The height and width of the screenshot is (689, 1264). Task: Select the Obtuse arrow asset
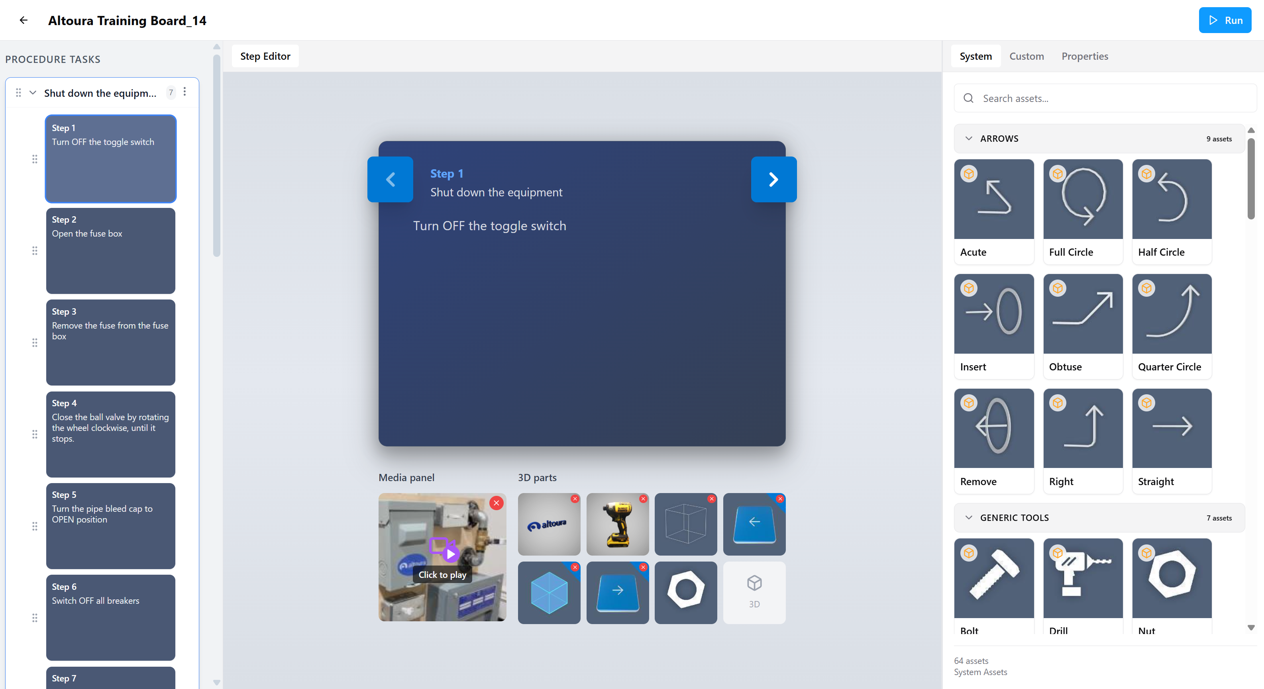point(1082,326)
